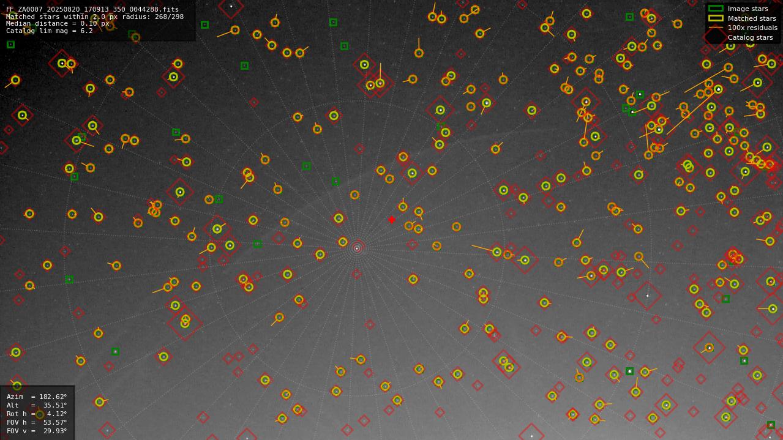Screen dimensions: 783x440
Task: Click the center of the concentric grid circles
Action: [357, 248]
